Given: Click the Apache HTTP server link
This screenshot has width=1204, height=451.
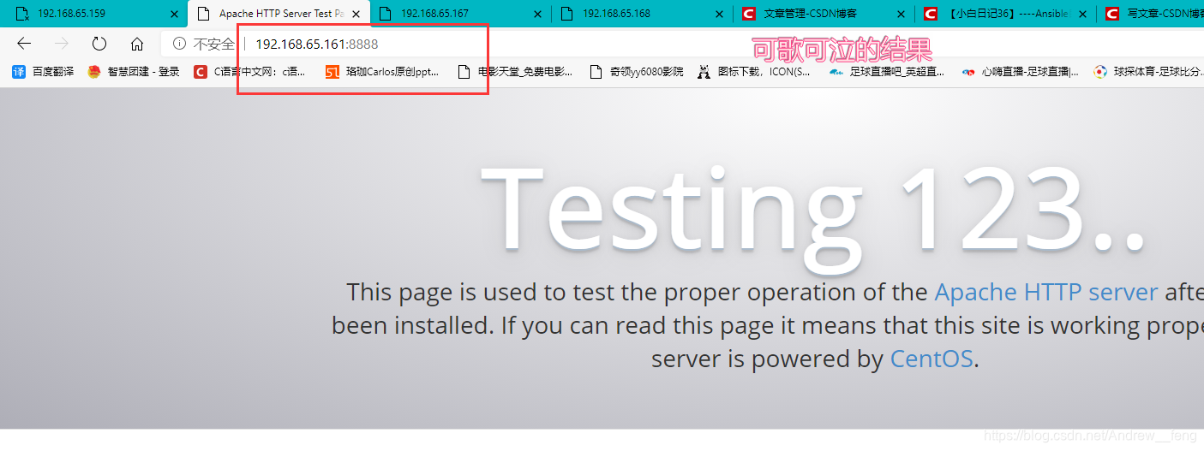Looking at the screenshot, I should pyautogui.click(x=1045, y=293).
